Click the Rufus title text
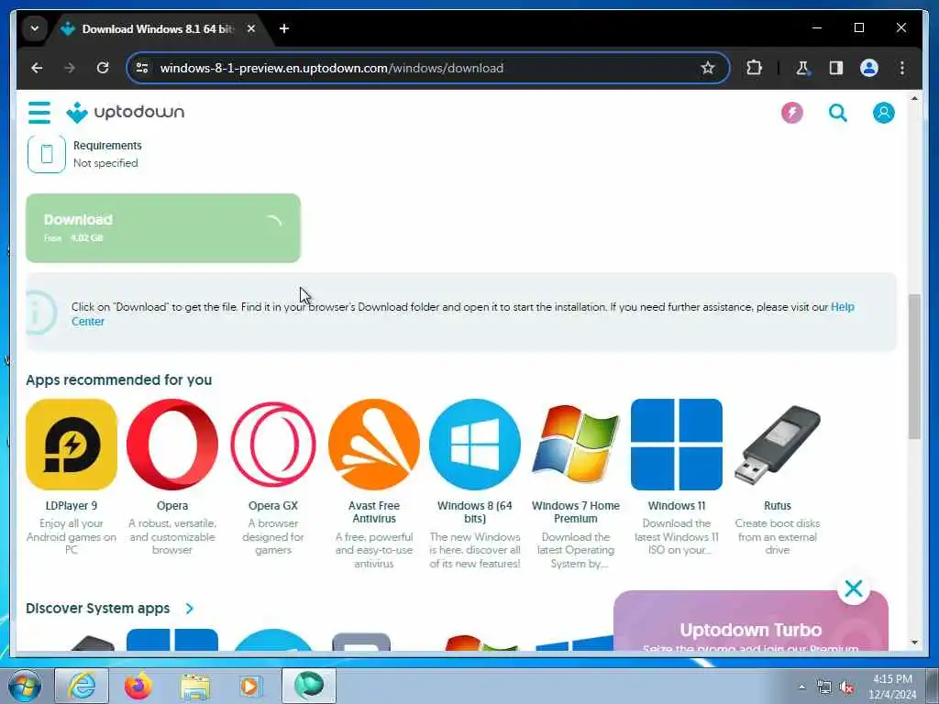Screen dimensions: 939x704 click(x=778, y=506)
